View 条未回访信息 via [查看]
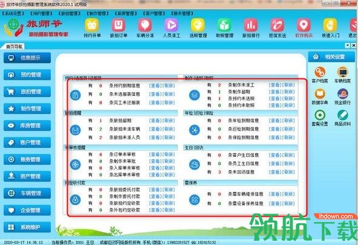This screenshot has width=358, height=245. tap(275, 172)
